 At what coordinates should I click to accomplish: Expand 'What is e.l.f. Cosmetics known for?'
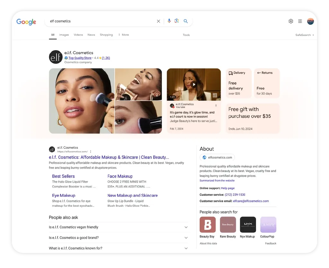point(119,248)
